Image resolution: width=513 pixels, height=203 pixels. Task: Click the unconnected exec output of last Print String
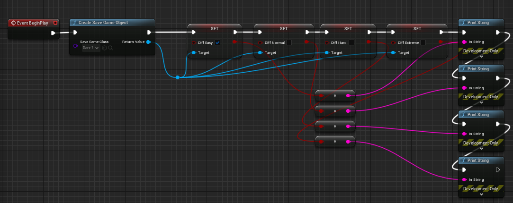[498, 170]
